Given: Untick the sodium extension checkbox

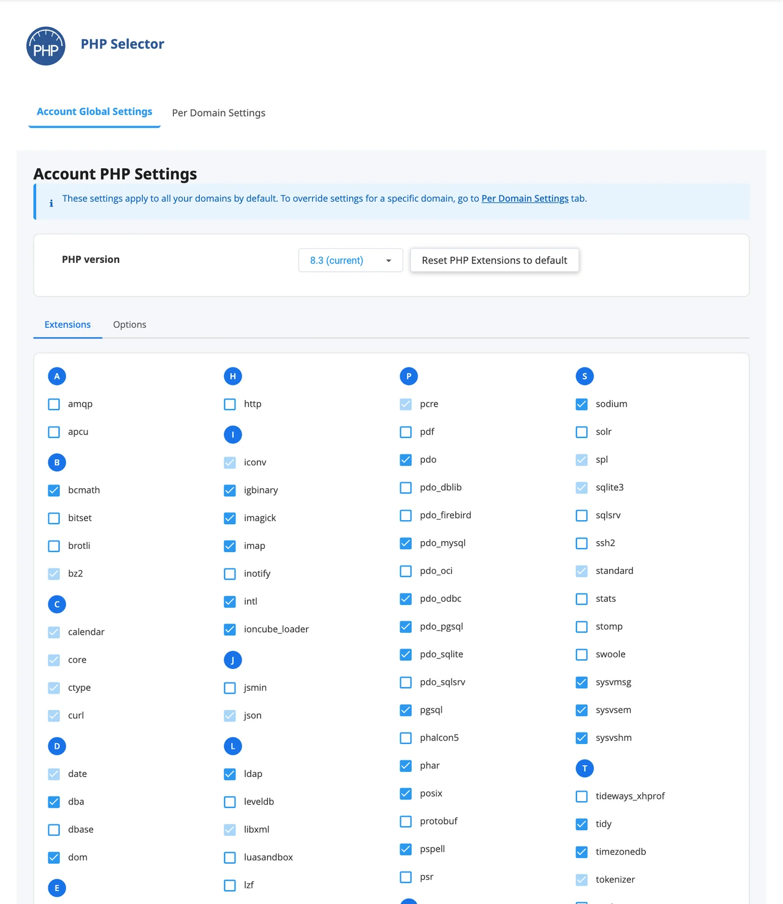Looking at the screenshot, I should pyautogui.click(x=582, y=404).
